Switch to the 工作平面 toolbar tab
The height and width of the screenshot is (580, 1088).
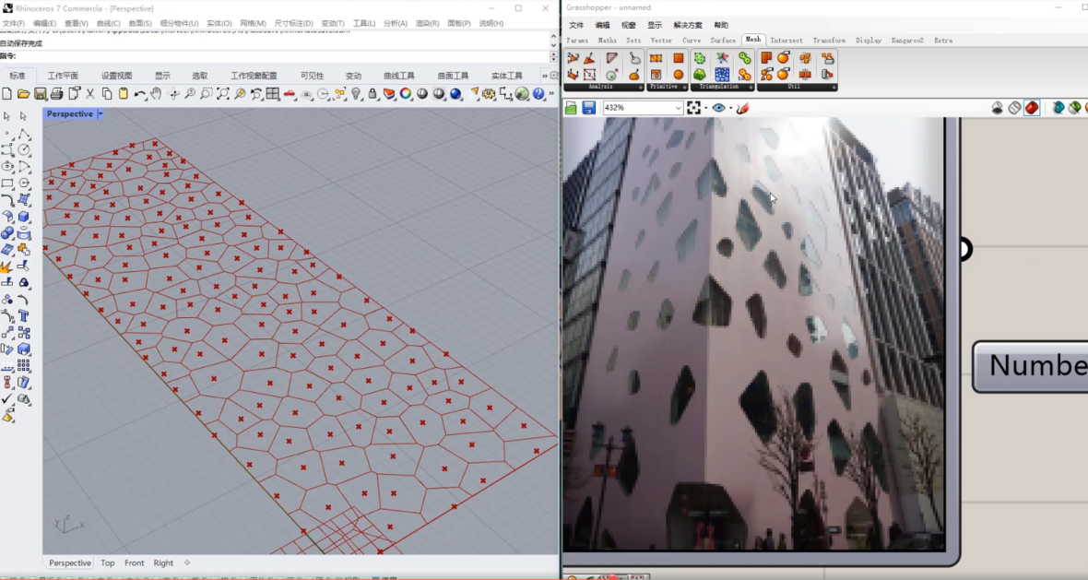point(63,76)
